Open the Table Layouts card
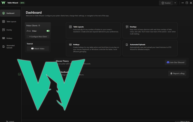Screen dimensions: 193x122 point(93,30)
